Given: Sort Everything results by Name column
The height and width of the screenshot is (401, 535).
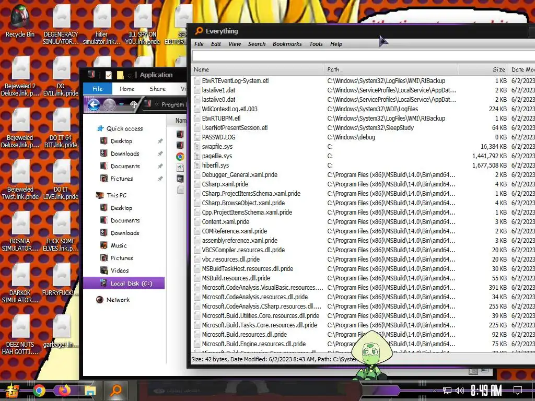Looking at the screenshot, I should coord(257,69).
